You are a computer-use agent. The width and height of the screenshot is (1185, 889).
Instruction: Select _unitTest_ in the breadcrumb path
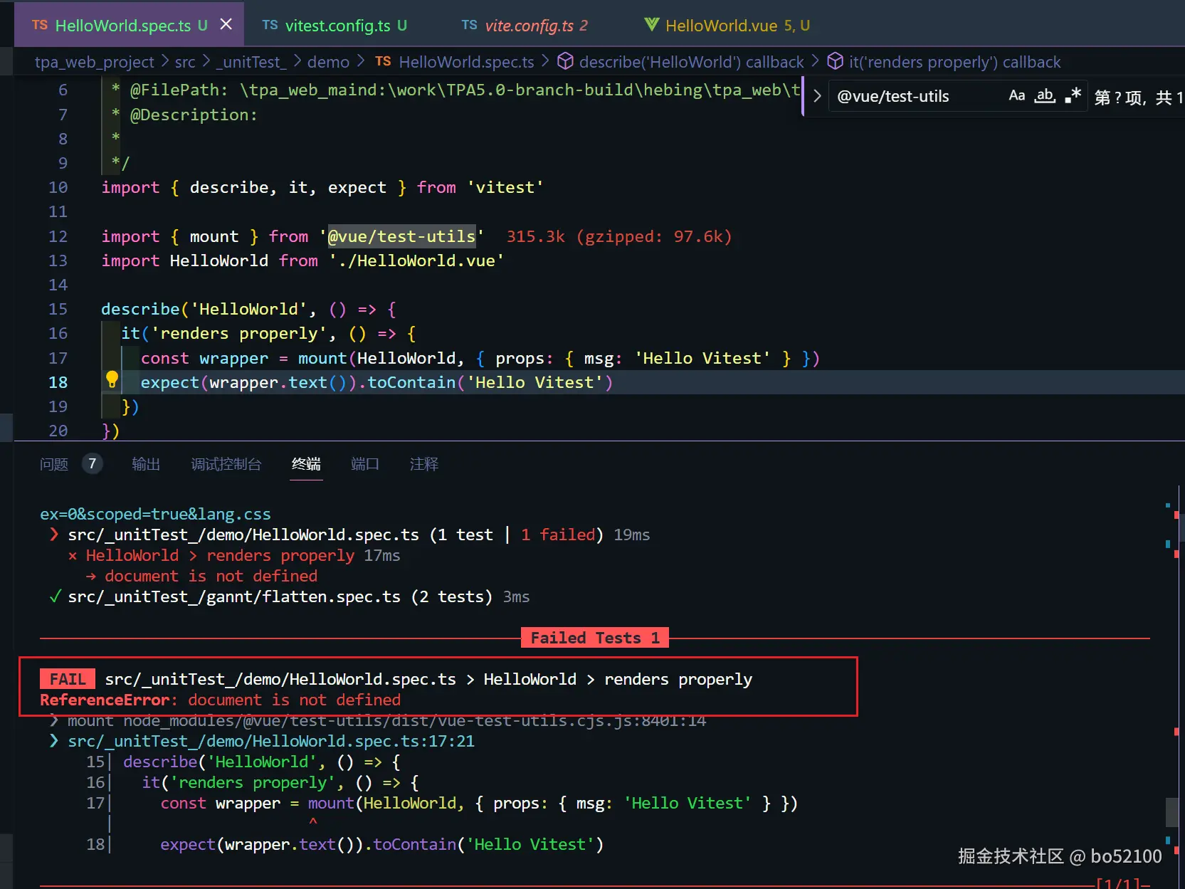251,62
